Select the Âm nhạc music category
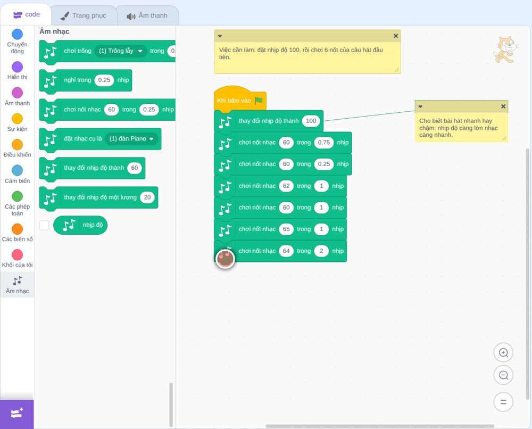The height and width of the screenshot is (429, 532). point(17,285)
